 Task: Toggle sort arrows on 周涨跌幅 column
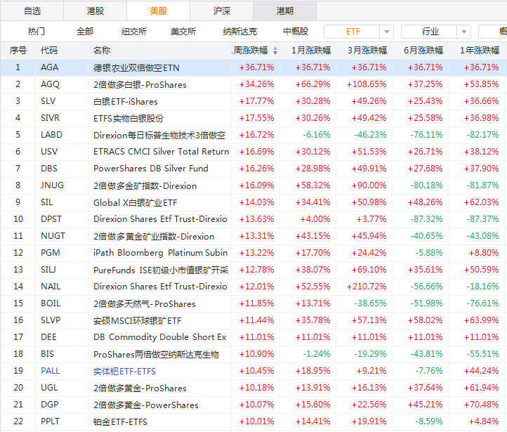(x=275, y=51)
